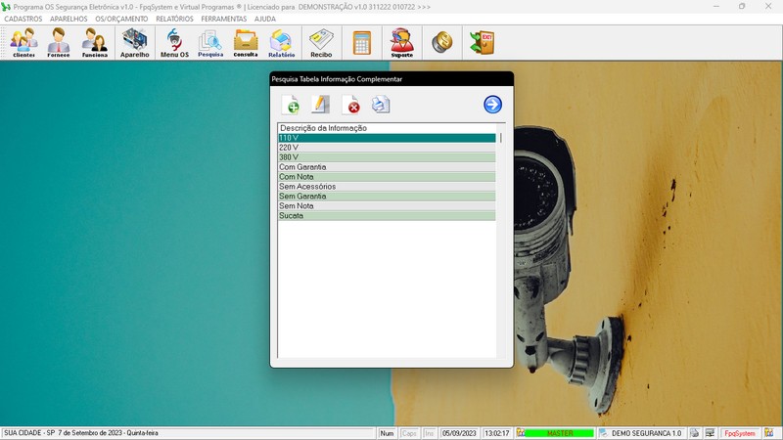This screenshot has width=783, height=440.
Task: Delete the record with the red X icon
Action: click(x=350, y=106)
